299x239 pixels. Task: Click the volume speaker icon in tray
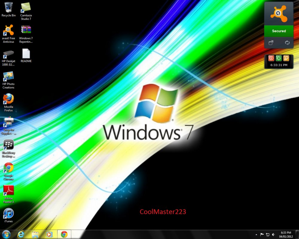273,235
